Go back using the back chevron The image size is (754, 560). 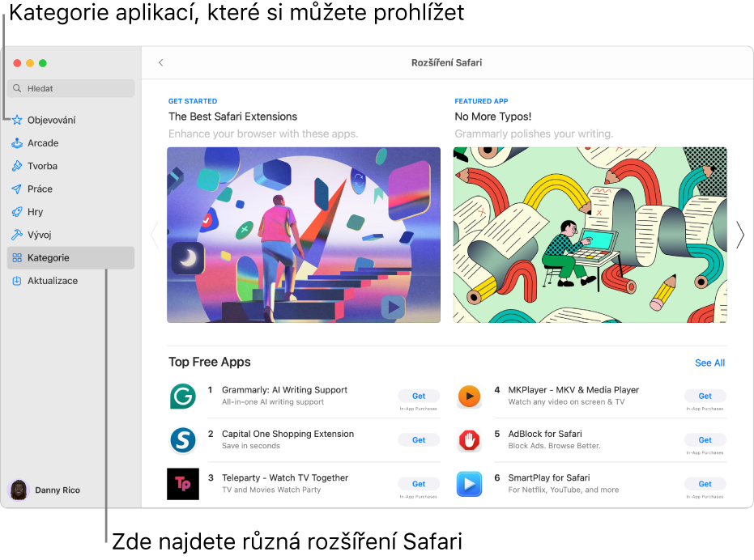pyautogui.click(x=160, y=62)
